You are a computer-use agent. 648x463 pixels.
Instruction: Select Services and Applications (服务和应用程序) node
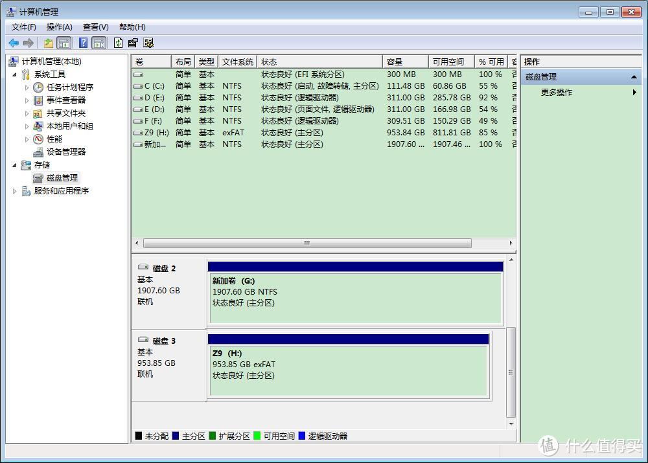tap(61, 190)
